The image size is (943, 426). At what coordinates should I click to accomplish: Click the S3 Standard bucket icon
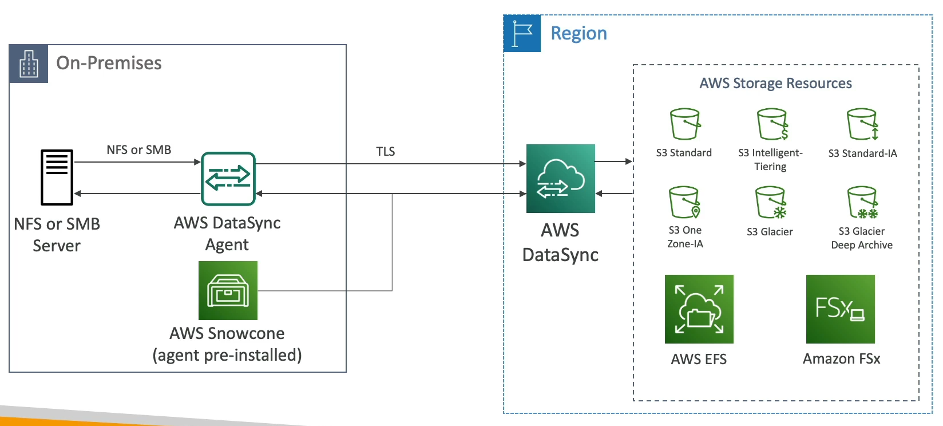pyautogui.click(x=684, y=124)
